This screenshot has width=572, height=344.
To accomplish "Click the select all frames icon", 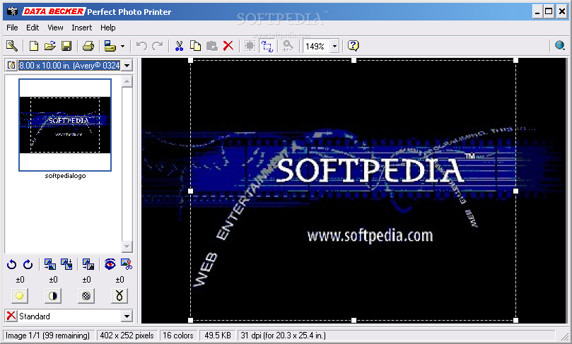I will [250, 46].
